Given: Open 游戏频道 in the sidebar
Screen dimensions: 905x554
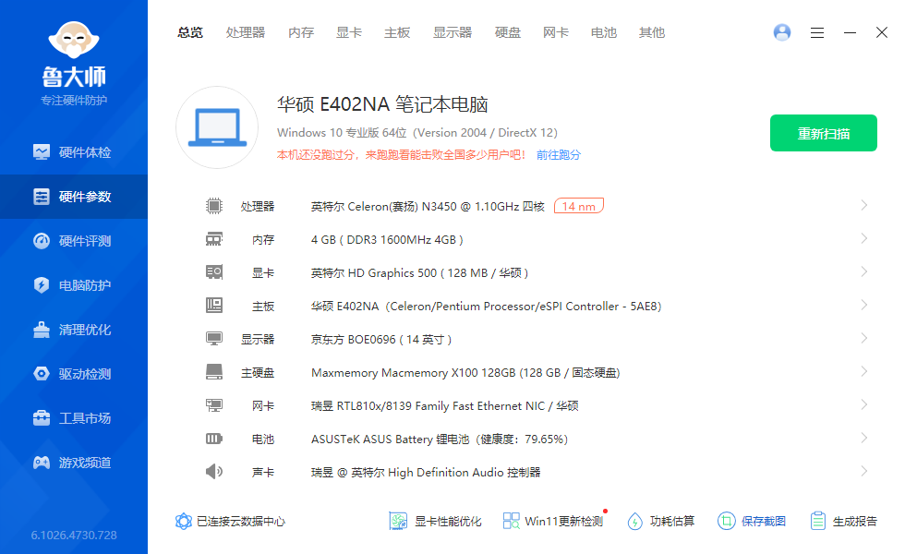Looking at the screenshot, I should [74, 463].
